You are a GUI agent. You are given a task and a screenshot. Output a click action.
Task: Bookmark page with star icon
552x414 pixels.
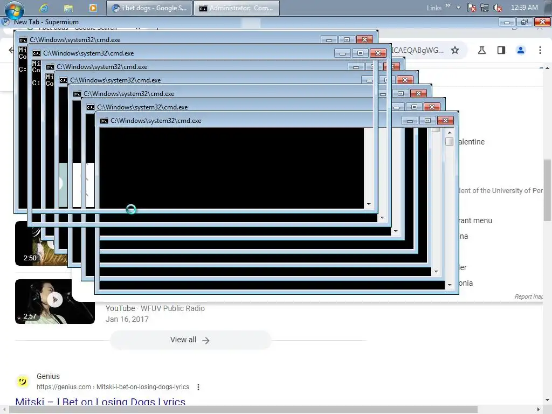pos(455,50)
